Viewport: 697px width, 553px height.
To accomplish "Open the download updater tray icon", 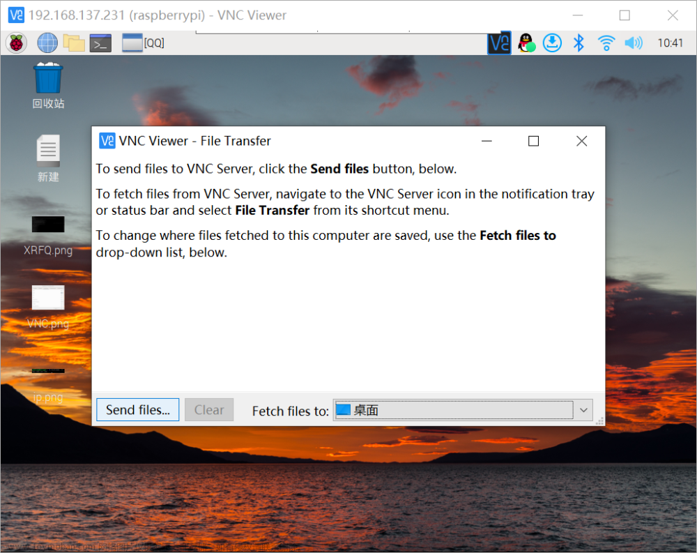I will [552, 43].
